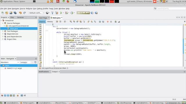Click the memory usage garbage collection bar
Screen dimensions: 186x104
(x=83, y=13)
